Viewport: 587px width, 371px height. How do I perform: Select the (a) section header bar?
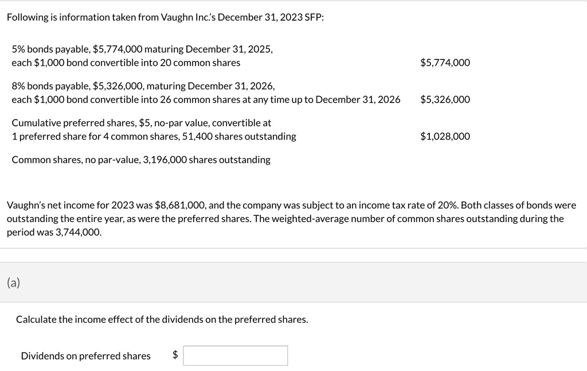pyautogui.click(x=293, y=282)
